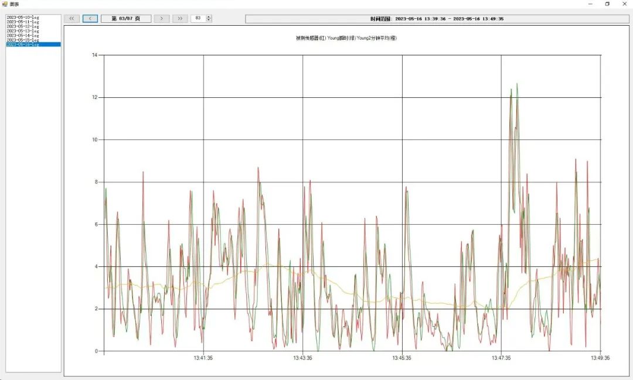633x380 pixels.
Task: Click the page number input field showing 83
Action: (x=198, y=19)
